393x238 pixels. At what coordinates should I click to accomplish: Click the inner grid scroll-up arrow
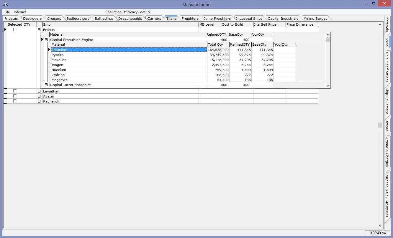tap(328, 35)
